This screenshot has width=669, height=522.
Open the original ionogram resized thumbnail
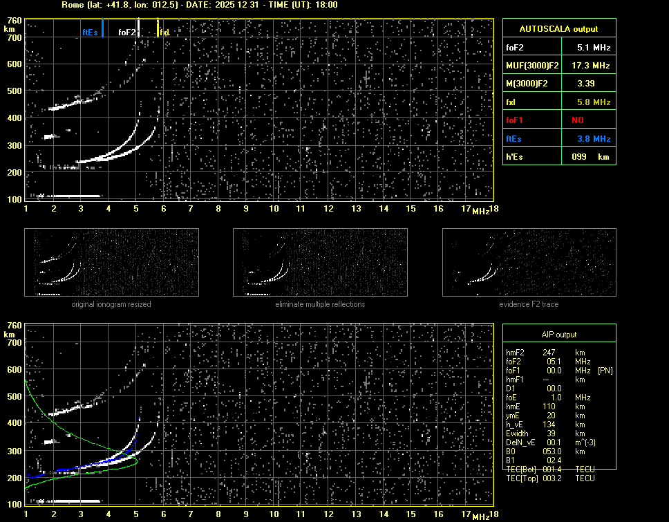(111, 263)
